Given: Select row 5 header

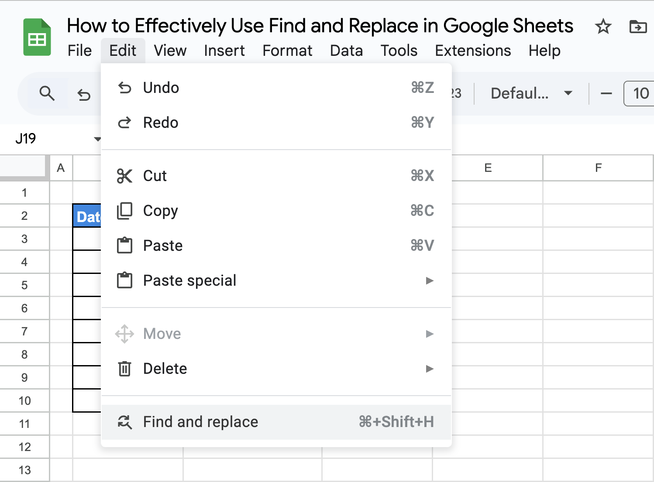Looking at the screenshot, I should coord(24,285).
